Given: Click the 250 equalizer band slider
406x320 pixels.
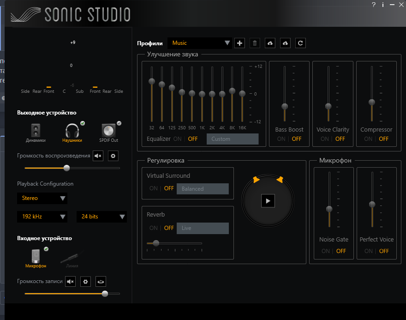Looking at the screenshot, I should click(182, 92).
